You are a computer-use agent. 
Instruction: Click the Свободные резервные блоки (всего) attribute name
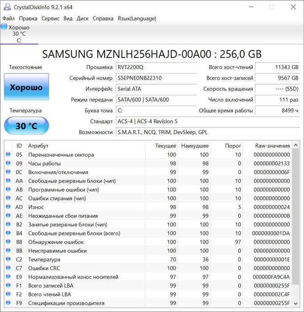pos(74,233)
